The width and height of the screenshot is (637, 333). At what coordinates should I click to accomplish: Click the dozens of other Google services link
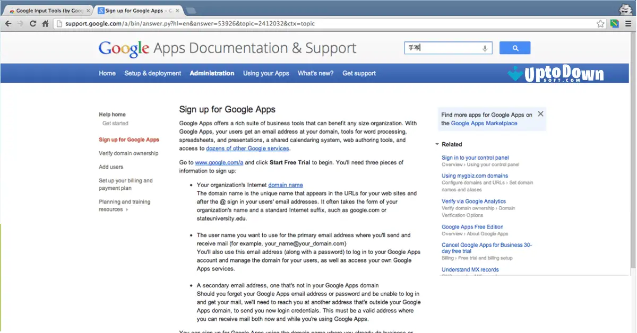pos(247,148)
